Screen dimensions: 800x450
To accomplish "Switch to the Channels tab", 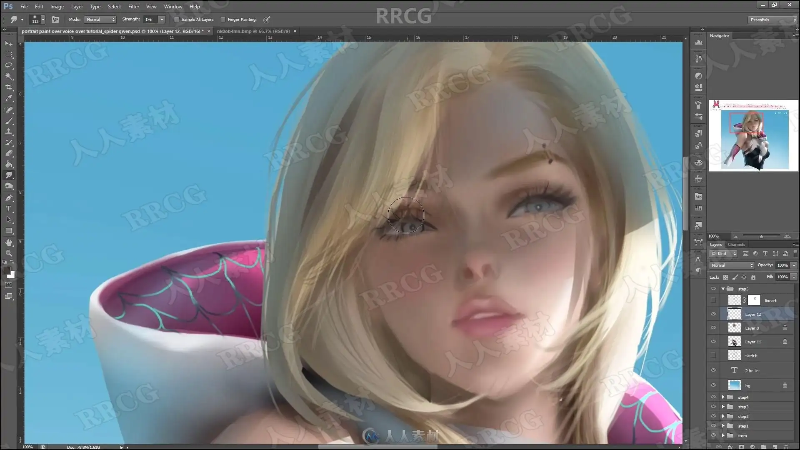I will pos(736,245).
